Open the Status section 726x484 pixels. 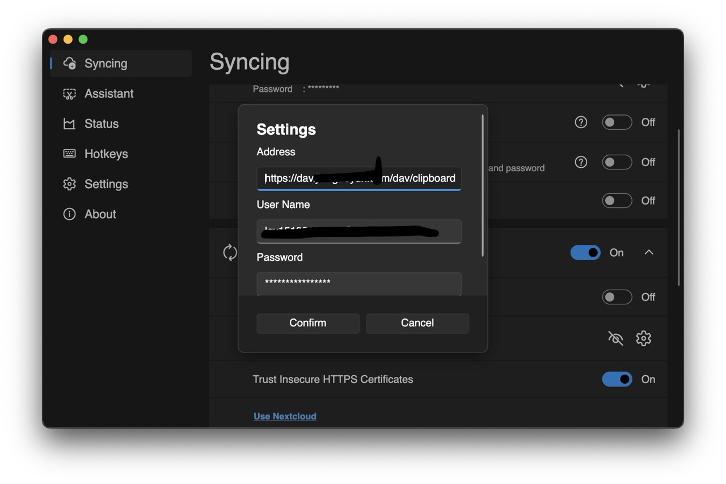[121, 124]
